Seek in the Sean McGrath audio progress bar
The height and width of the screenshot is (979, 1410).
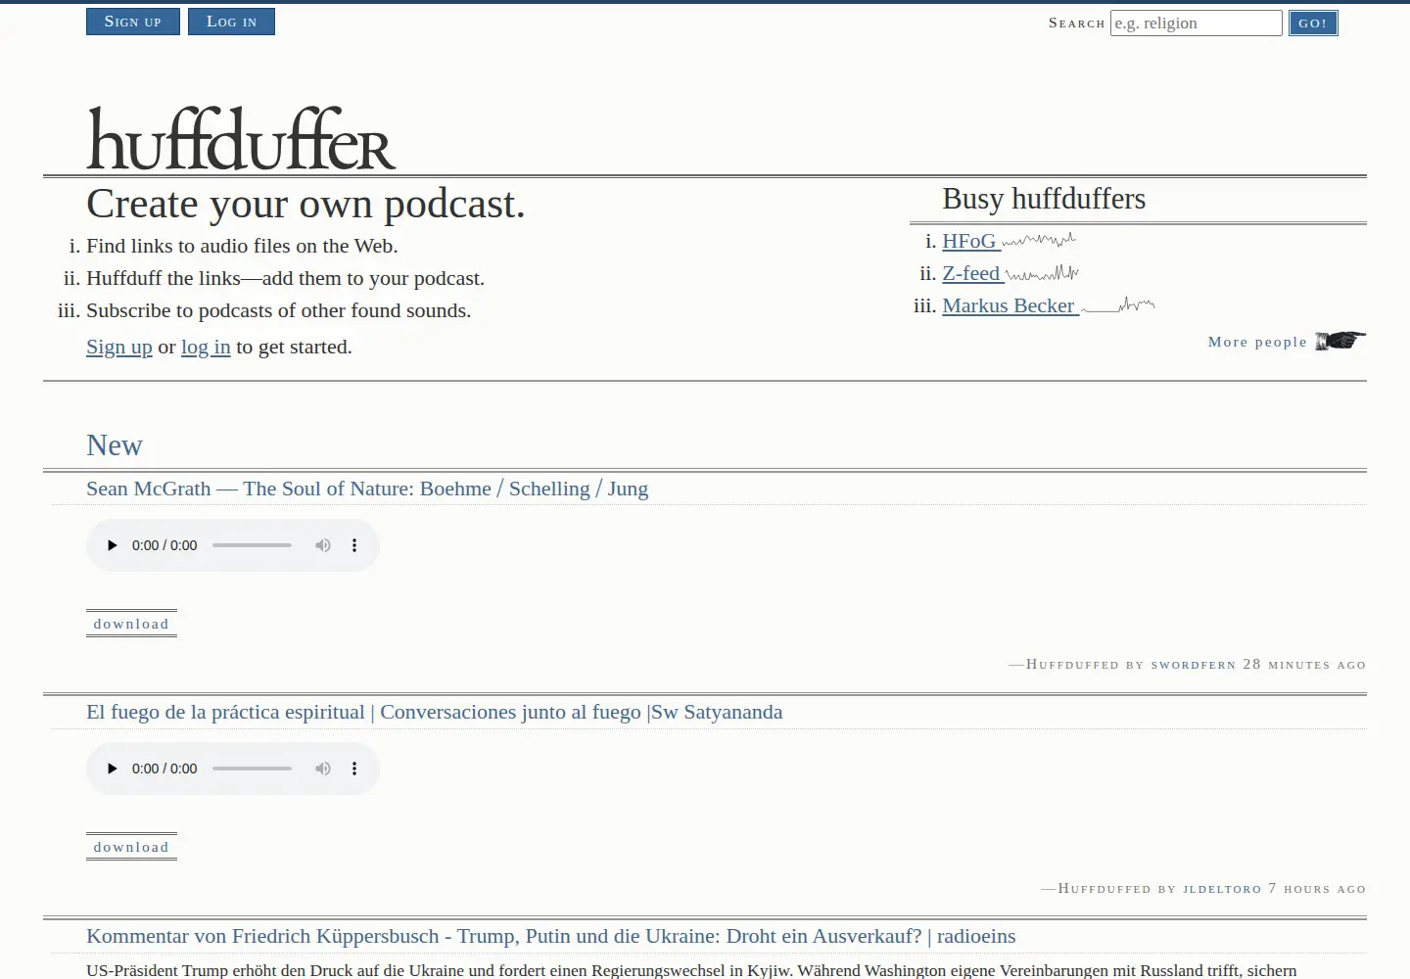point(252,545)
